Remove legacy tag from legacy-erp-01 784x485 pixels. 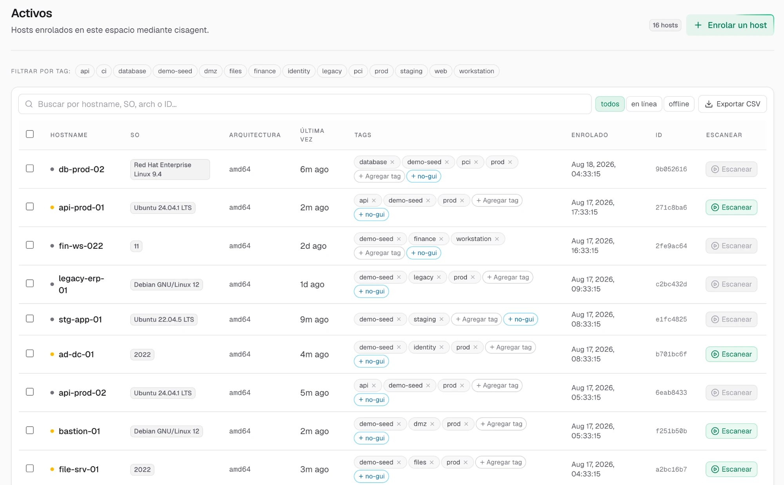click(439, 277)
